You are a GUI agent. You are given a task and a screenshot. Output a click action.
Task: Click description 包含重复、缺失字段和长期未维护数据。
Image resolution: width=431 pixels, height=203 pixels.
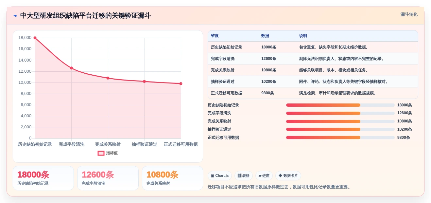coord(335,47)
